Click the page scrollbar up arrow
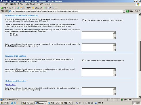Screen dimensions: 141x105 point(140,15)
